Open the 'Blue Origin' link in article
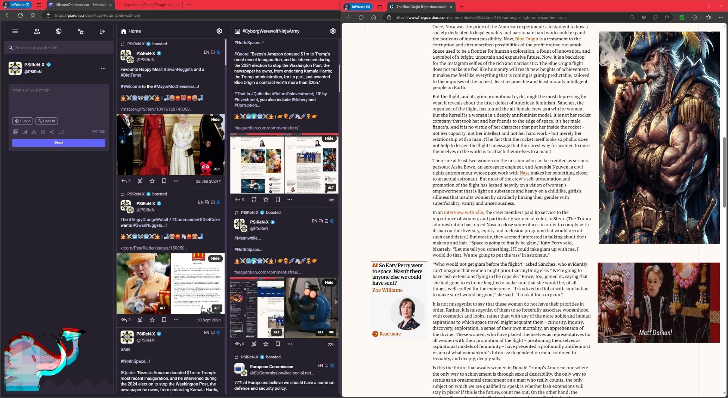Screen dimensions: 728x398 [x=527, y=39]
